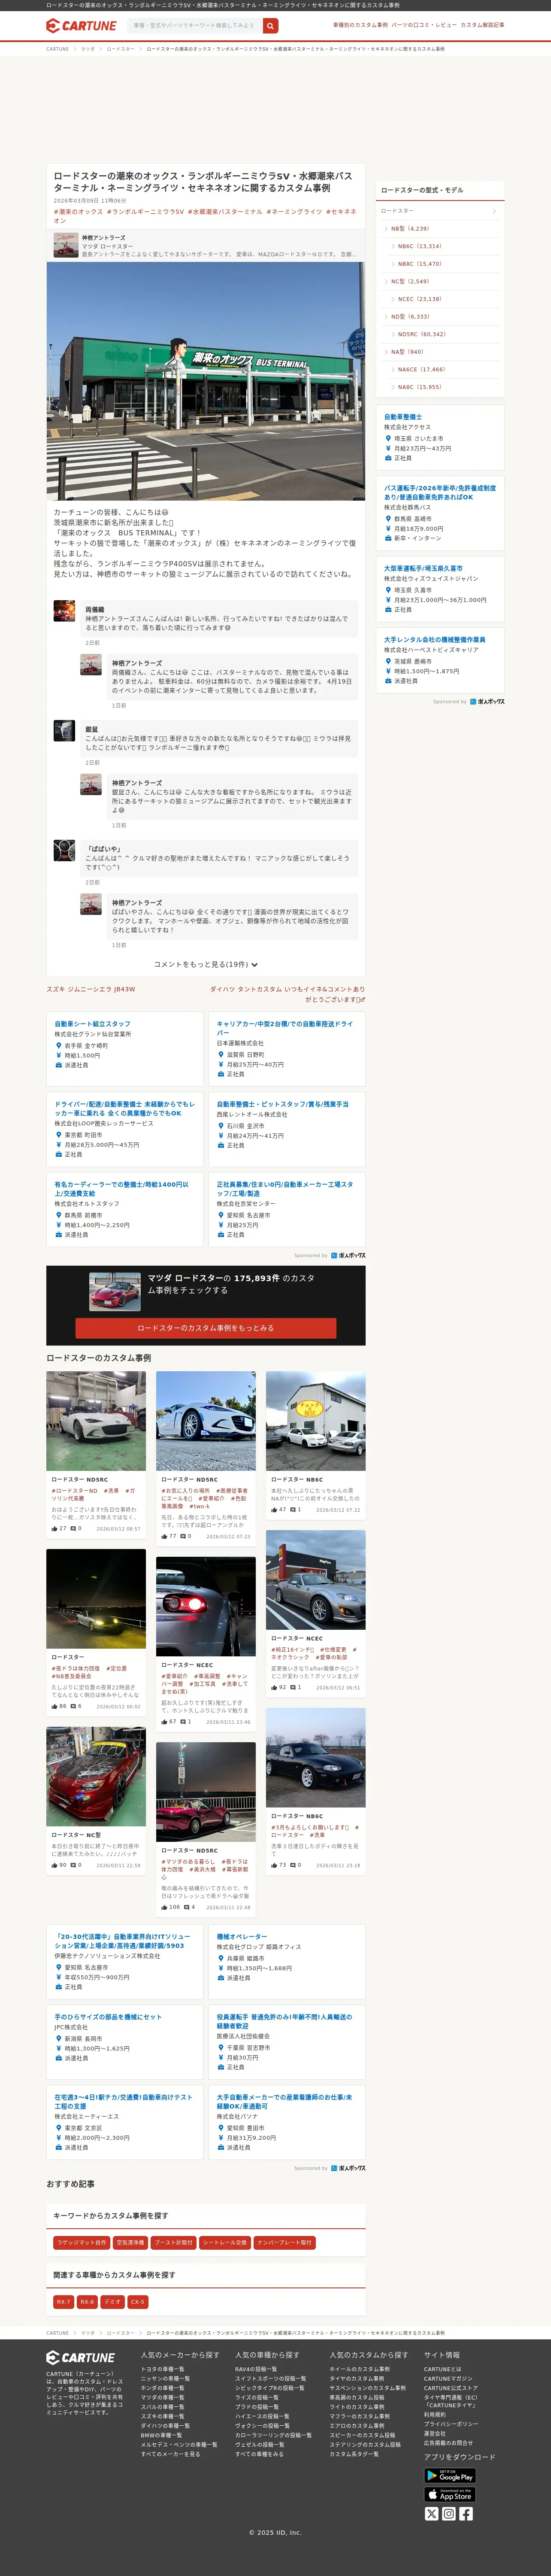The height and width of the screenshot is (2576, 551).
Task: Open comments icon on 86-likes post
Action: pyautogui.click(x=75, y=1706)
